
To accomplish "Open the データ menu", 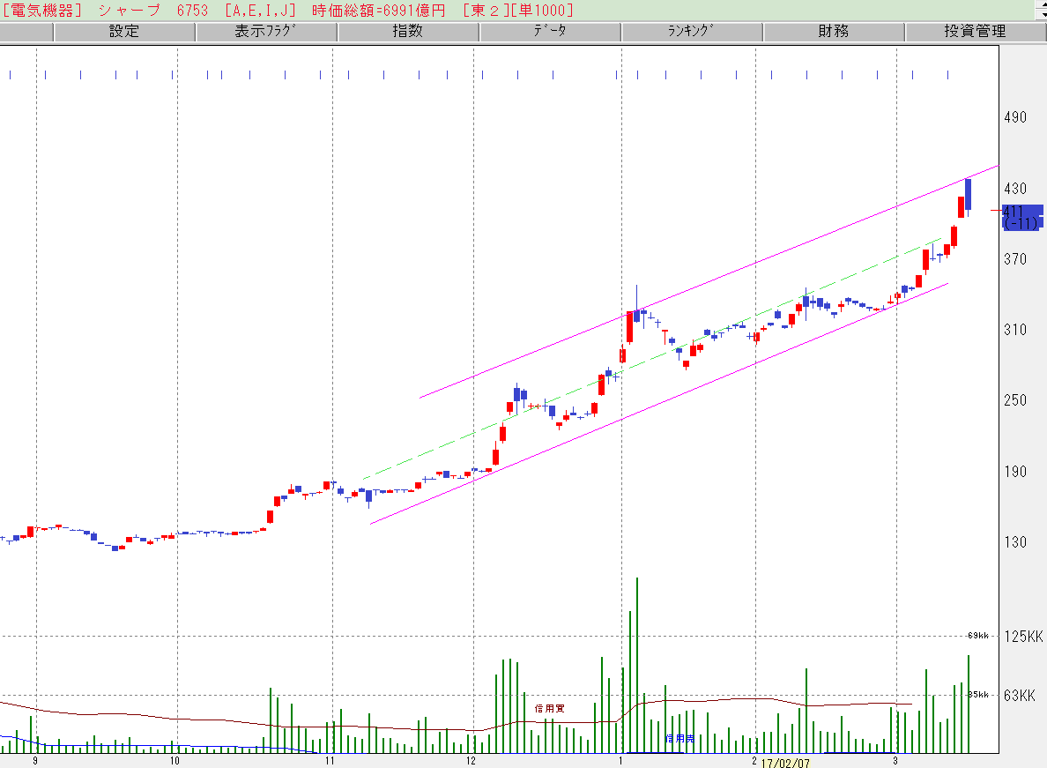I will tap(550, 32).
